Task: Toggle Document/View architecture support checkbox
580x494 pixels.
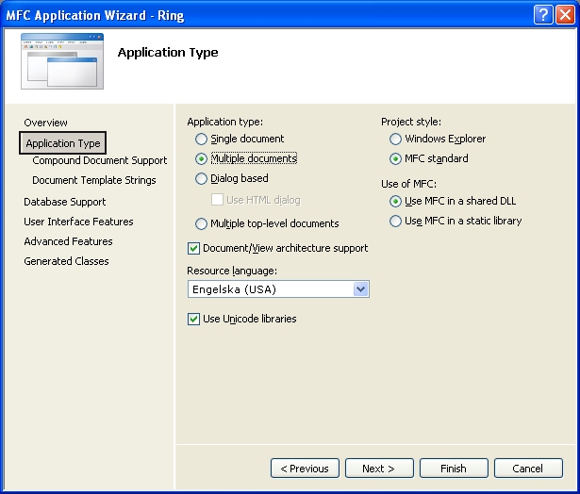Action: (194, 248)
